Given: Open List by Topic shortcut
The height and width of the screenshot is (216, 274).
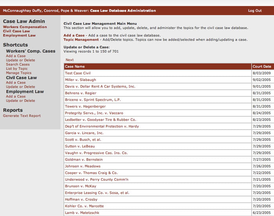Looking at the screenshot, I should 17,69.
